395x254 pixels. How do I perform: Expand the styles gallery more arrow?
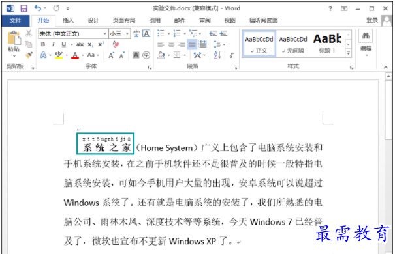[x=349, y=53]
